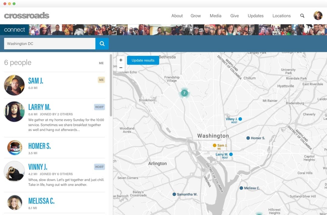This screenshot has height=215, width=327.
Task: Select the Melissa C. map pin
Action: point(241,188)
